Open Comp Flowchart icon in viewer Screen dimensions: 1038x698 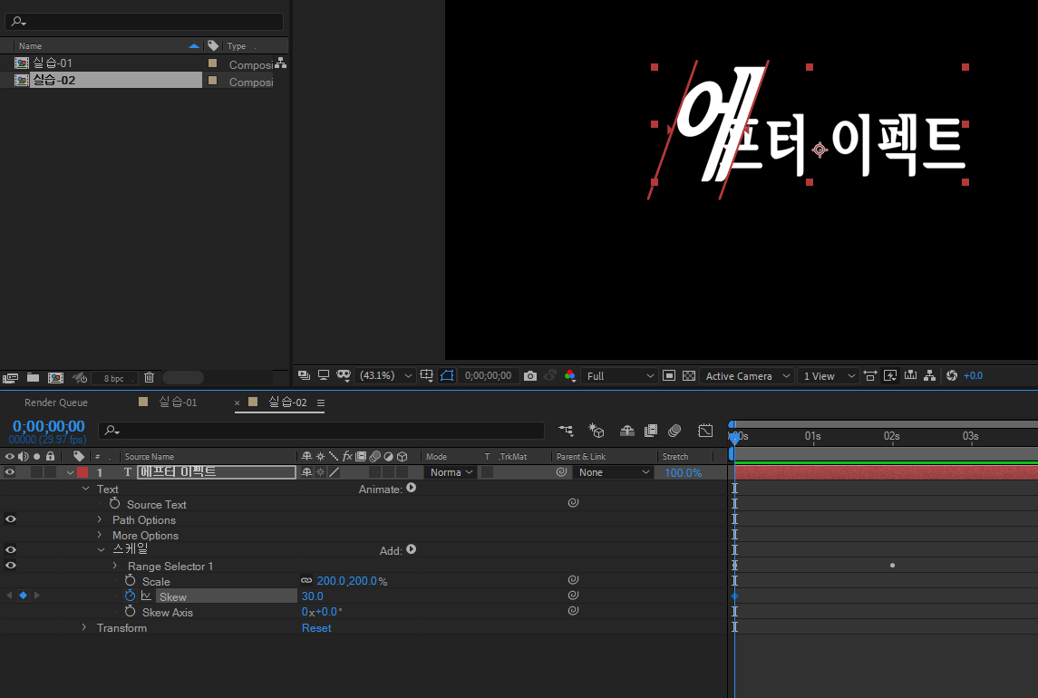(x=930, y=375)
